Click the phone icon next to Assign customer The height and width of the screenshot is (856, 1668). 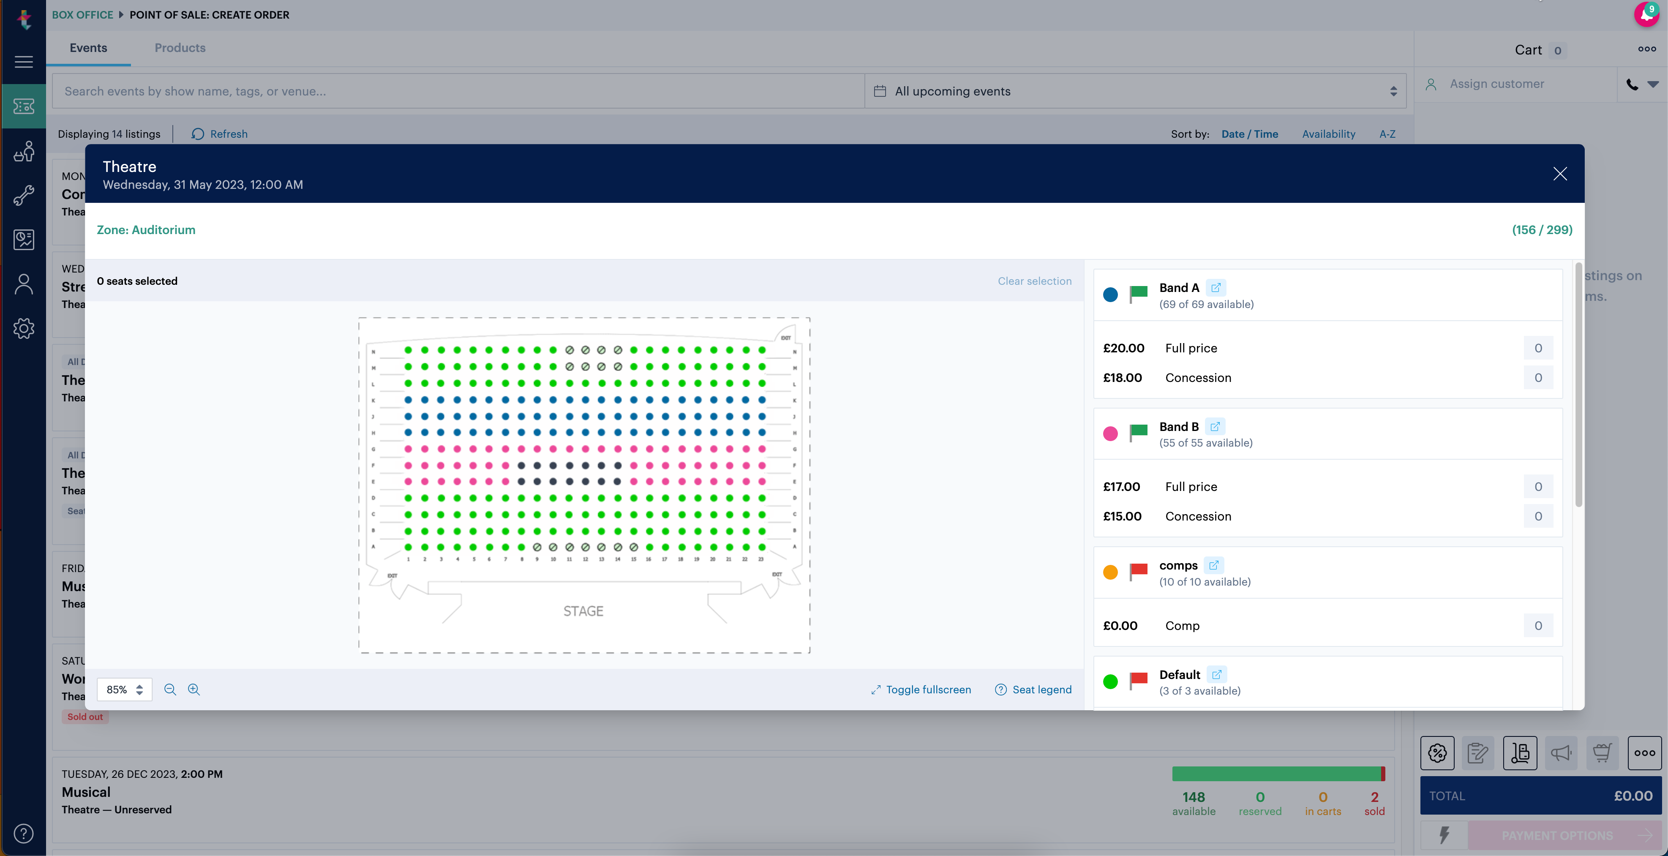pyautogui.click(x=1633, y=84)
